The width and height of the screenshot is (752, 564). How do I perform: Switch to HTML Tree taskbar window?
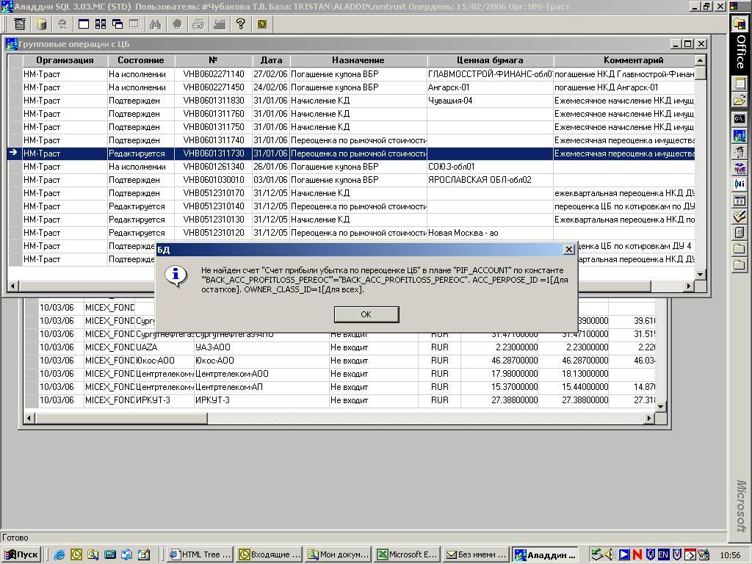click(x=201, y=555)
